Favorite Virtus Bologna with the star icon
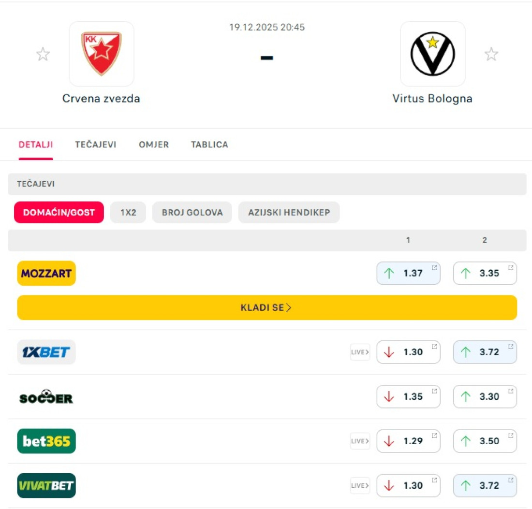 pos(491,54)
